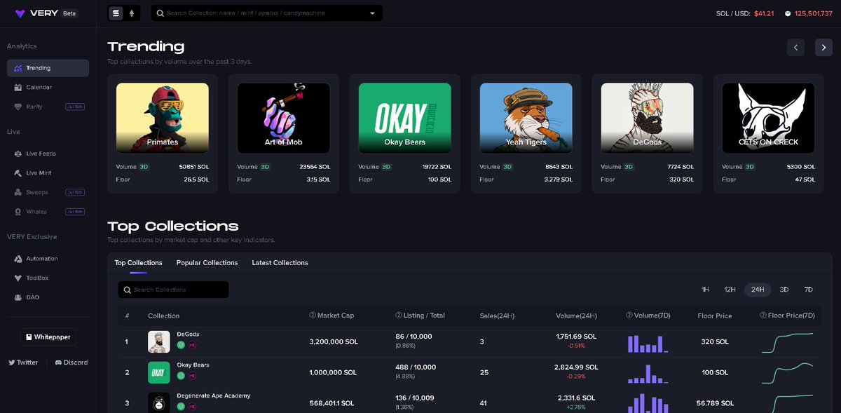
Task: Click the Okay Bears floor price sparkline
Action: (x=788, y=374)
